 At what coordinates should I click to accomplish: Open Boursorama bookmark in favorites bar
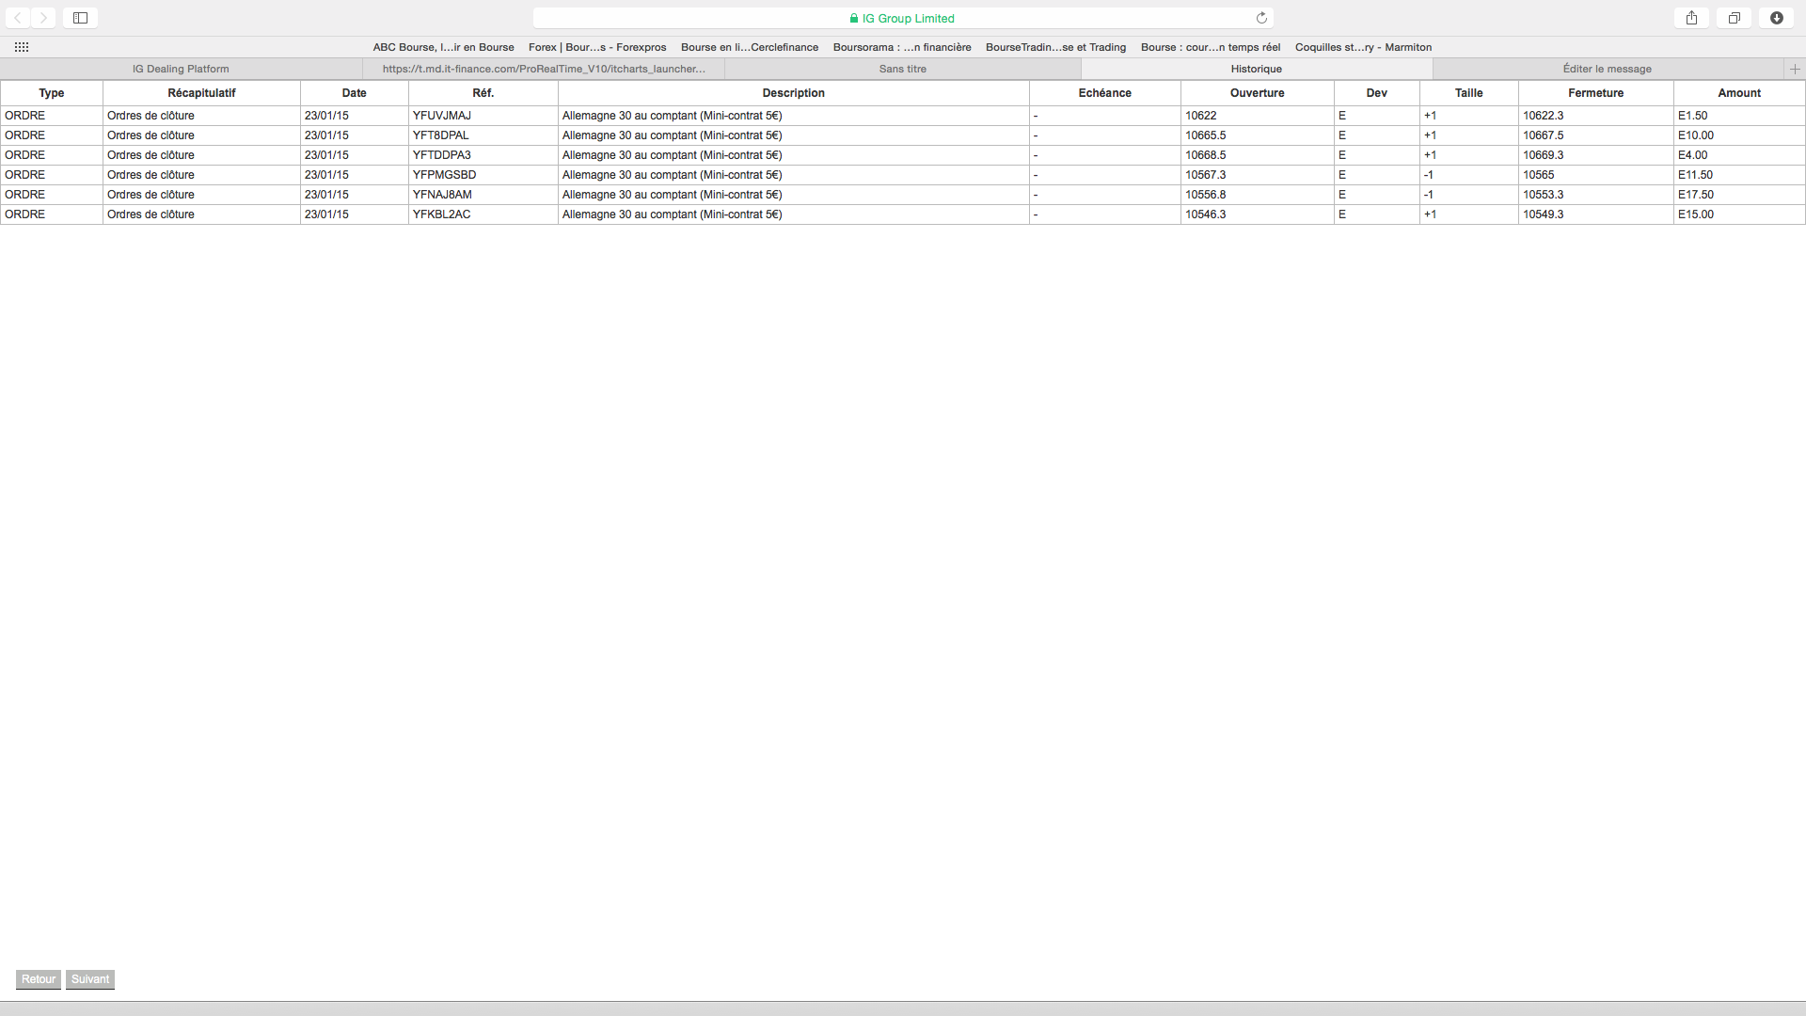coord(901,47)
